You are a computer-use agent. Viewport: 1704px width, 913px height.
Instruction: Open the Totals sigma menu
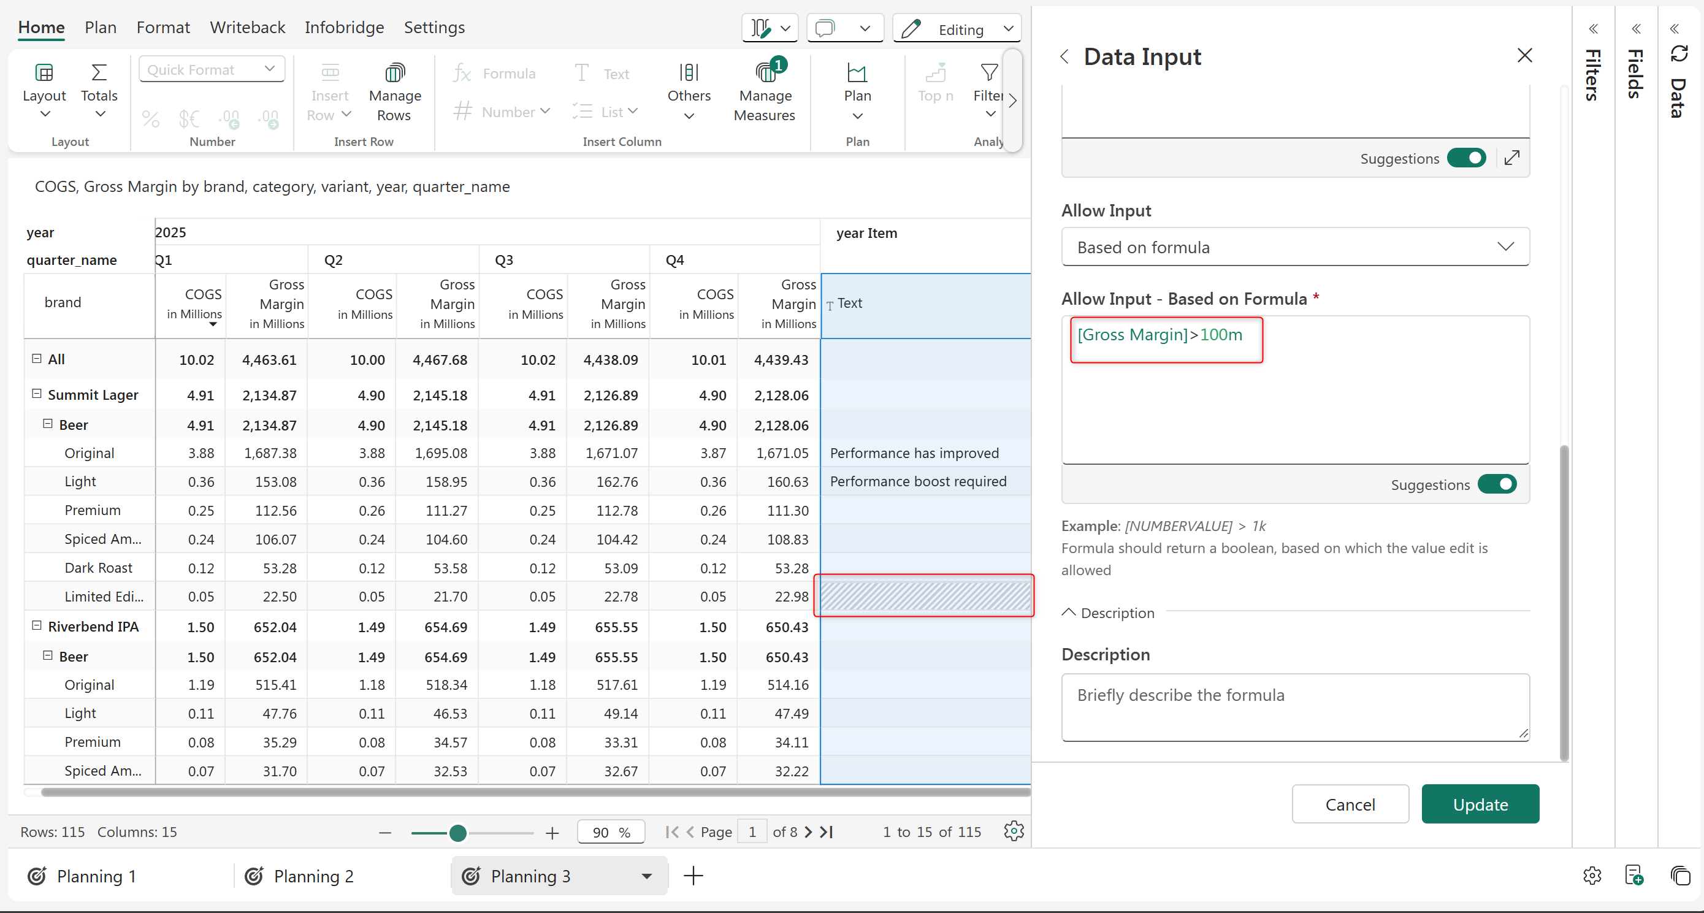pyautogui.click(x=99, y=73)
